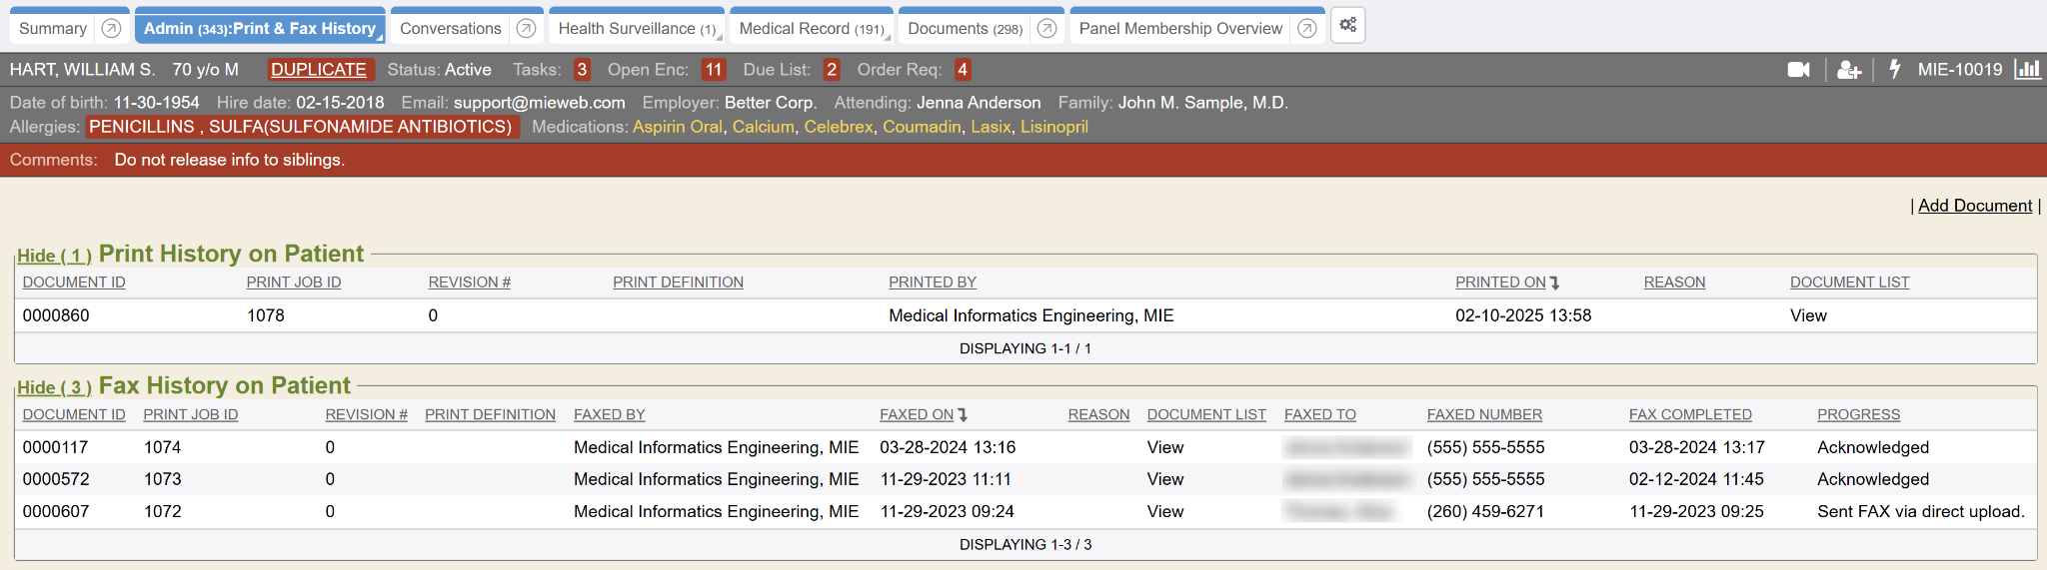Screen dimensions: 2047x570
Task: View document list for fax job 1072
Action: (1164, 511)
